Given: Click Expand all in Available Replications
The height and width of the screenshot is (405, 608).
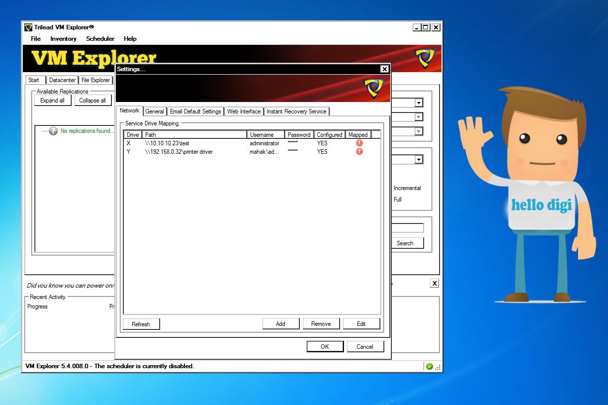Looking at the screenshot, I should 52,101.
